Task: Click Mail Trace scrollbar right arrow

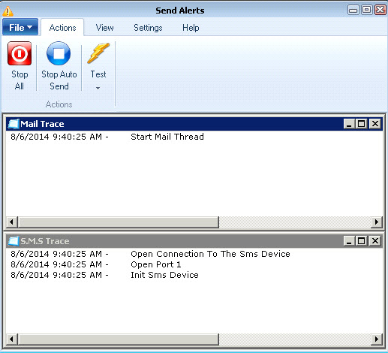Action: [x=377, y=222]
